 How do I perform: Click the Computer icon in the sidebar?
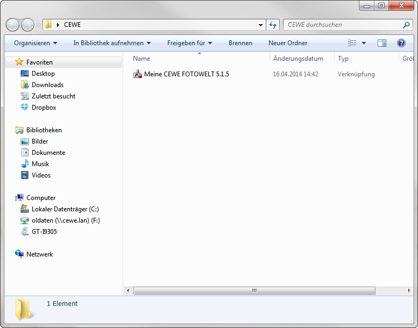19,197
